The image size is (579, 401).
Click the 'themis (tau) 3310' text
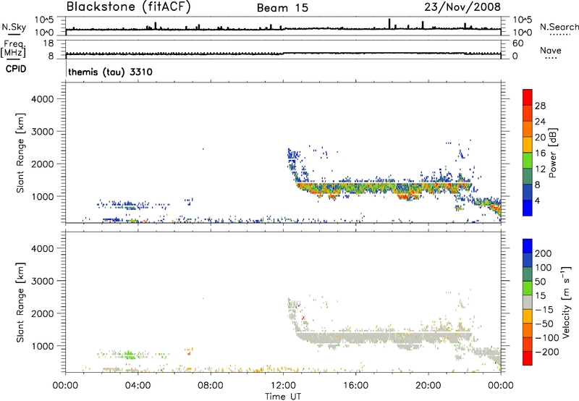[111, 72]
